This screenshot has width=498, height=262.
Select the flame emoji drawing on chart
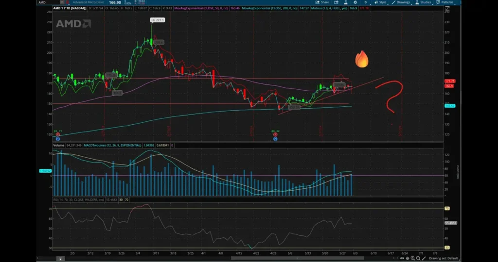[x=361, y=59]
